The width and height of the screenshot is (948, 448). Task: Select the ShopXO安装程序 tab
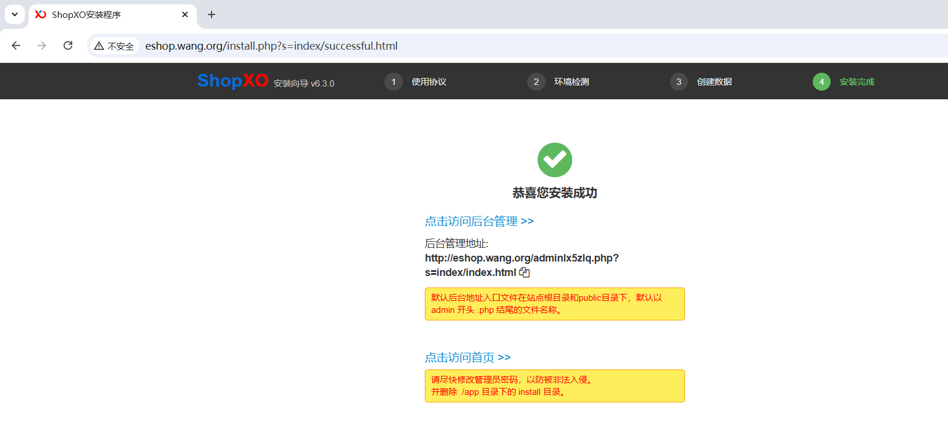coord(112,15)
